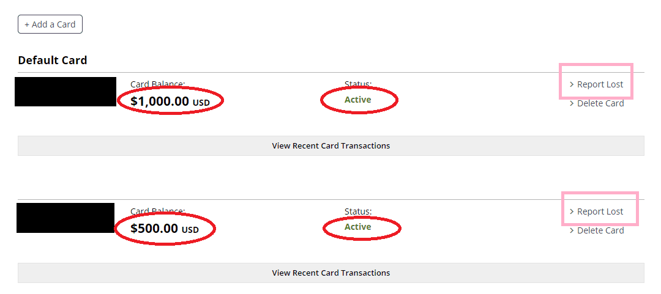Click the default card's Card Balance label

pyautogui.click(x=157, y=84)
